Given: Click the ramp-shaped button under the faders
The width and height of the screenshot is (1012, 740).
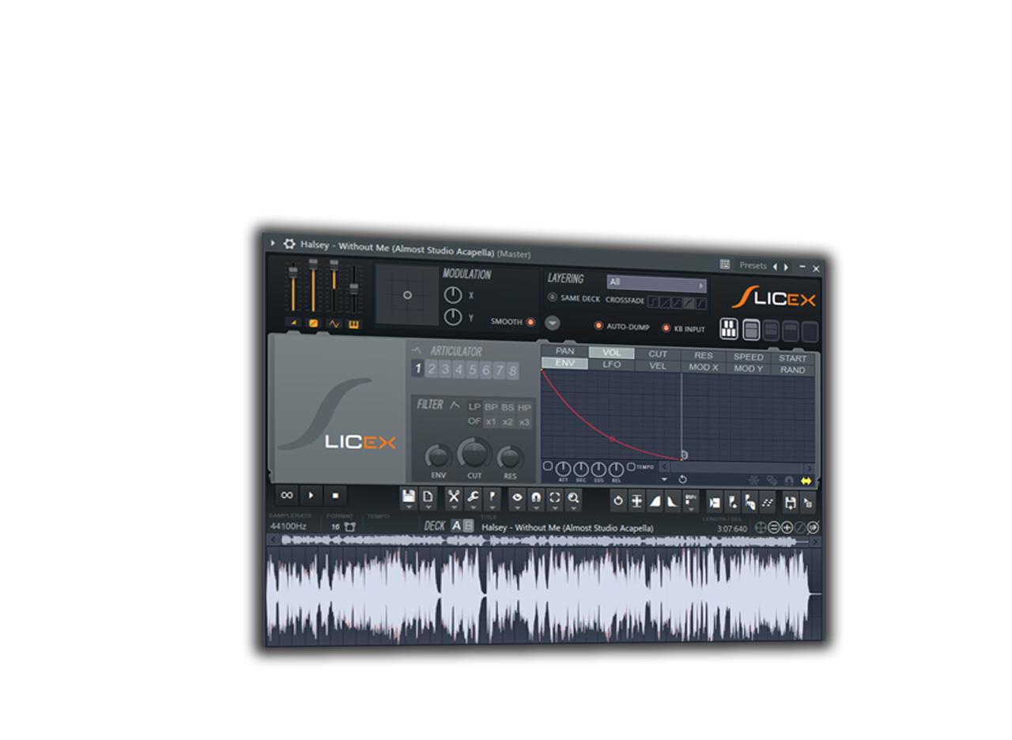Looking at the screenshot, I should tap(293, 323).
